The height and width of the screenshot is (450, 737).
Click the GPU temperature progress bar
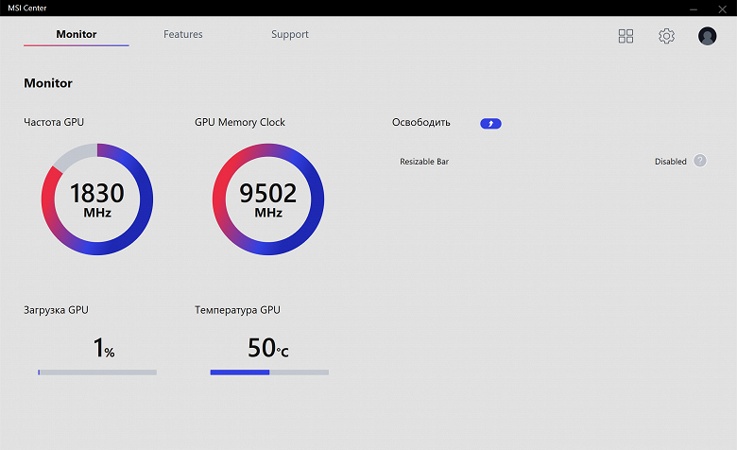coord(269,372)
